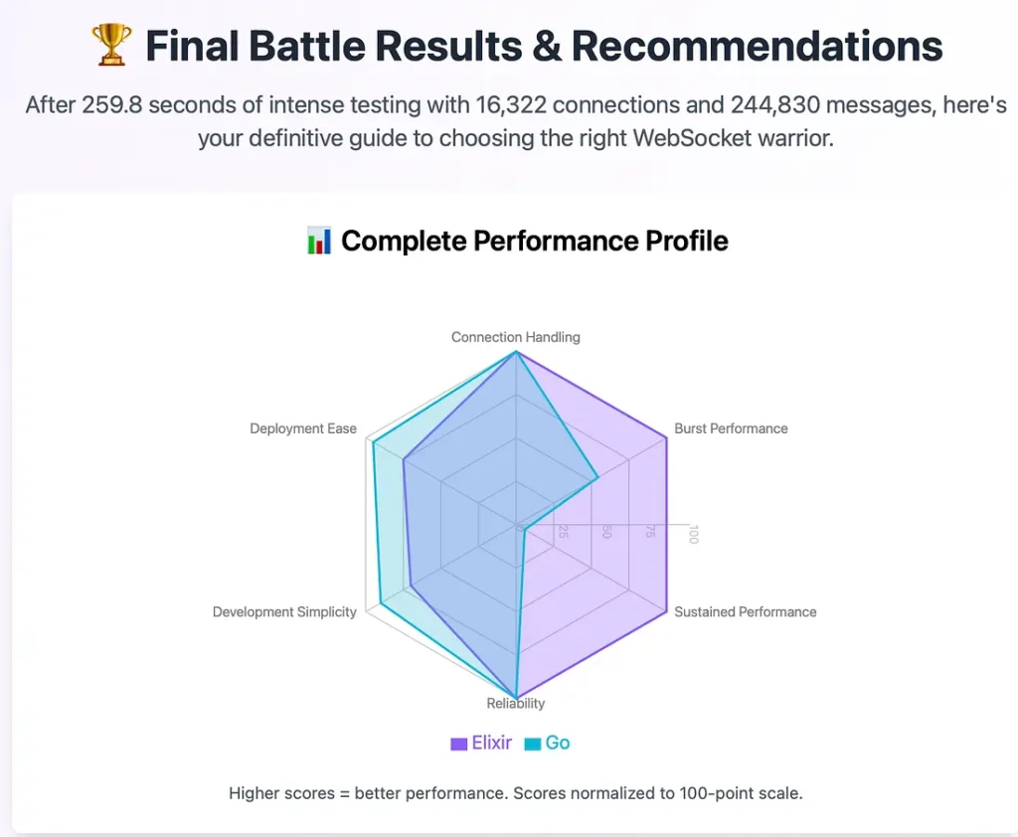Click the 25 scale tick label
Screen dimensions: 1018x837
(x=563, y=532)
